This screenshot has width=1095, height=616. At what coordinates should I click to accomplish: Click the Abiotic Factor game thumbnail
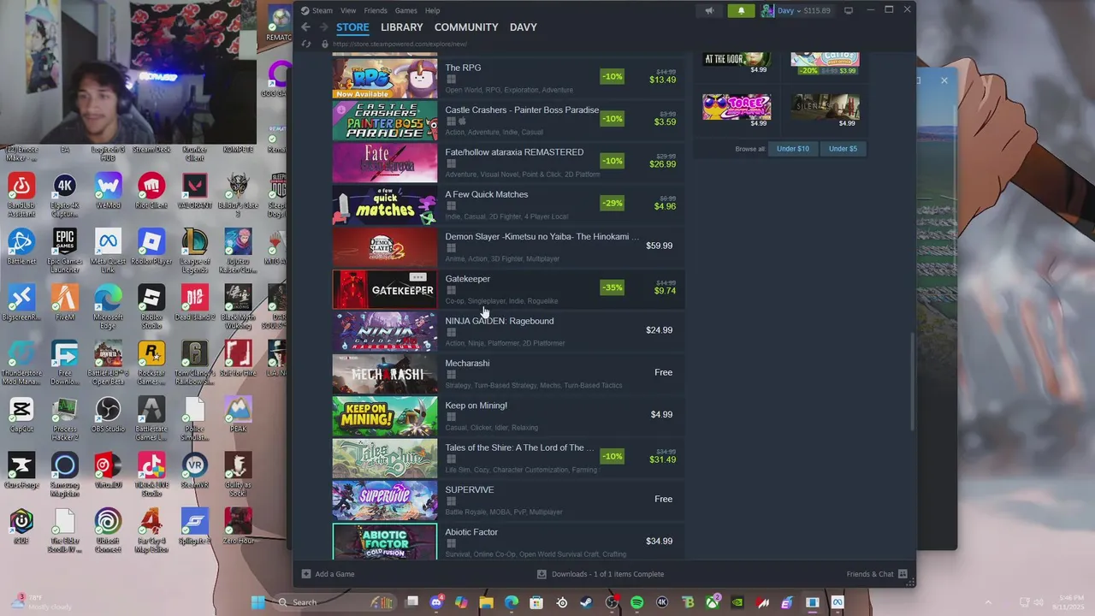click(385, 542)
